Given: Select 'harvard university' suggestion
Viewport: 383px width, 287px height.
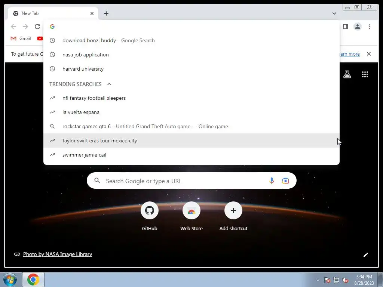Looking at the screenshot, I should click(191, 69).
